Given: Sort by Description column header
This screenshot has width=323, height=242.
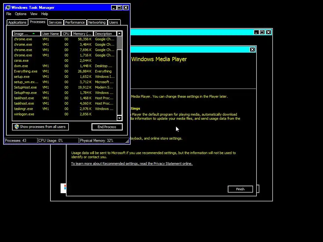Looking at the screenshot, I should click(105, 33).
